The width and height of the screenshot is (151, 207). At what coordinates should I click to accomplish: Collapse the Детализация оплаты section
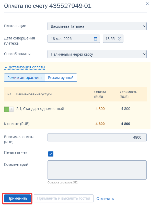pos(27,67)
